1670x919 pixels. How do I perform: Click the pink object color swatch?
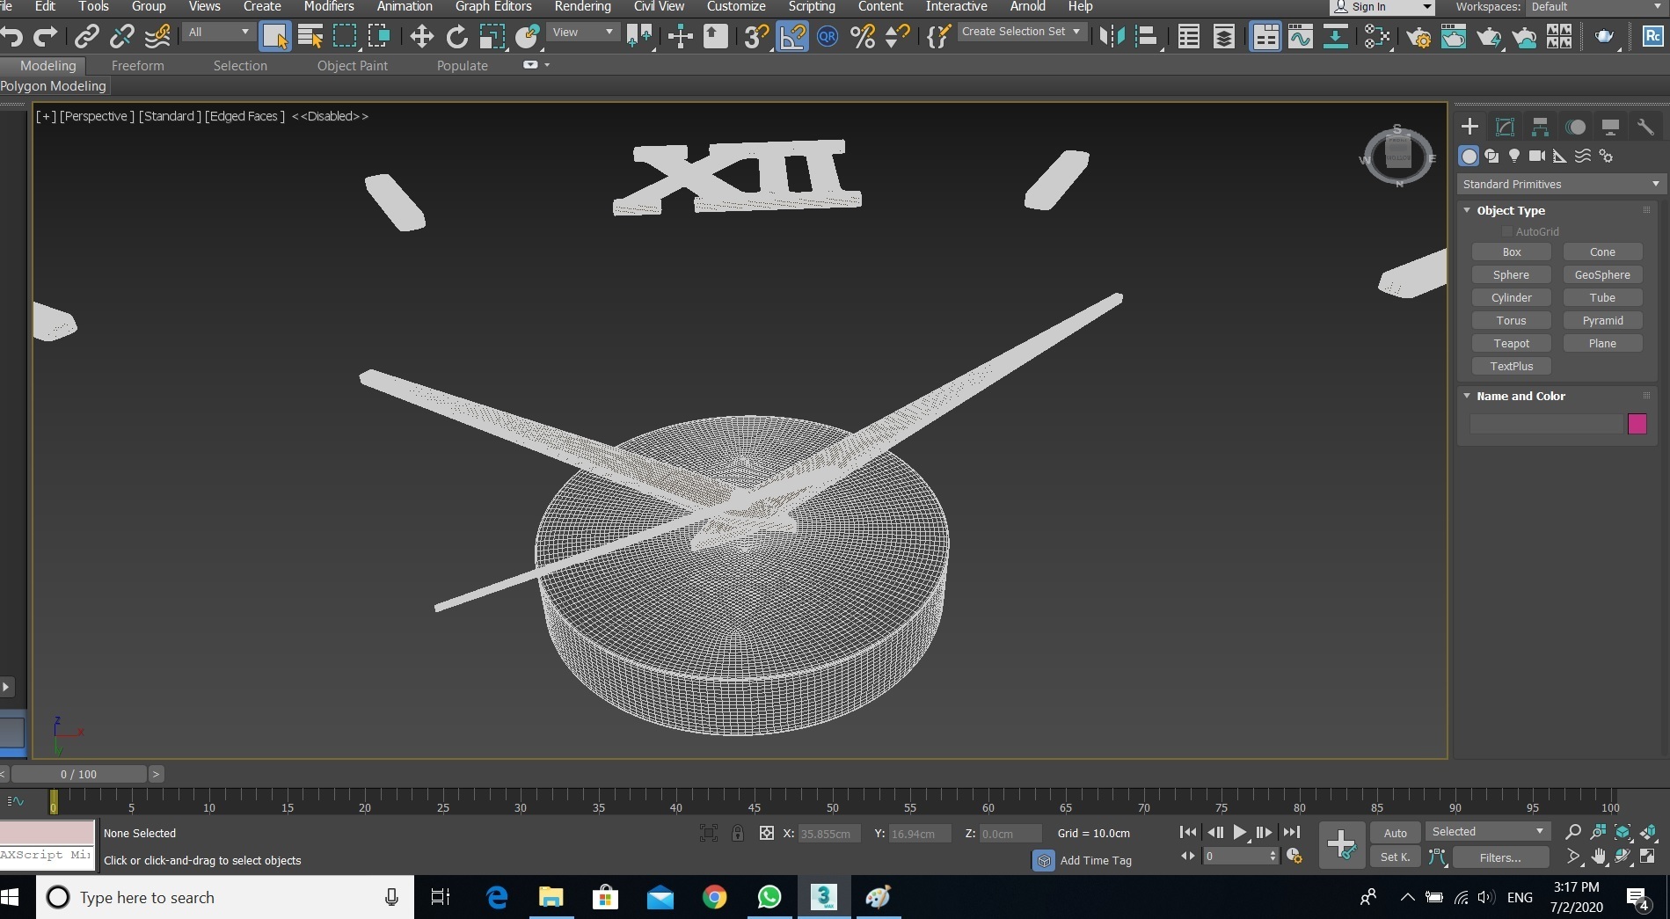pos(1637,424)
